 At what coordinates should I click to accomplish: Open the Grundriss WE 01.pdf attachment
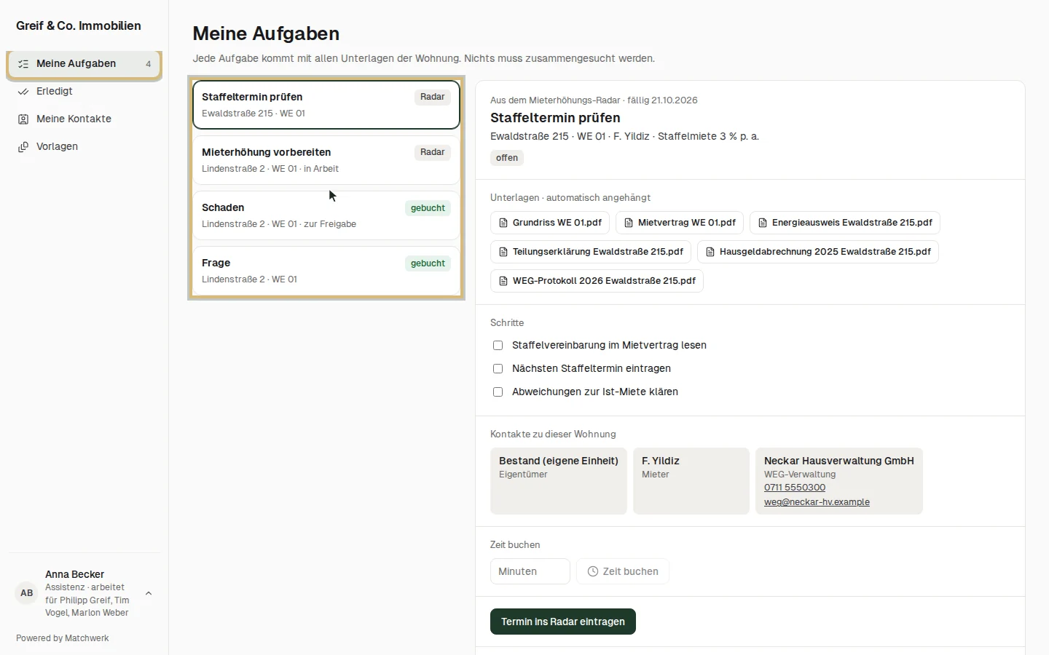[550, 223]
